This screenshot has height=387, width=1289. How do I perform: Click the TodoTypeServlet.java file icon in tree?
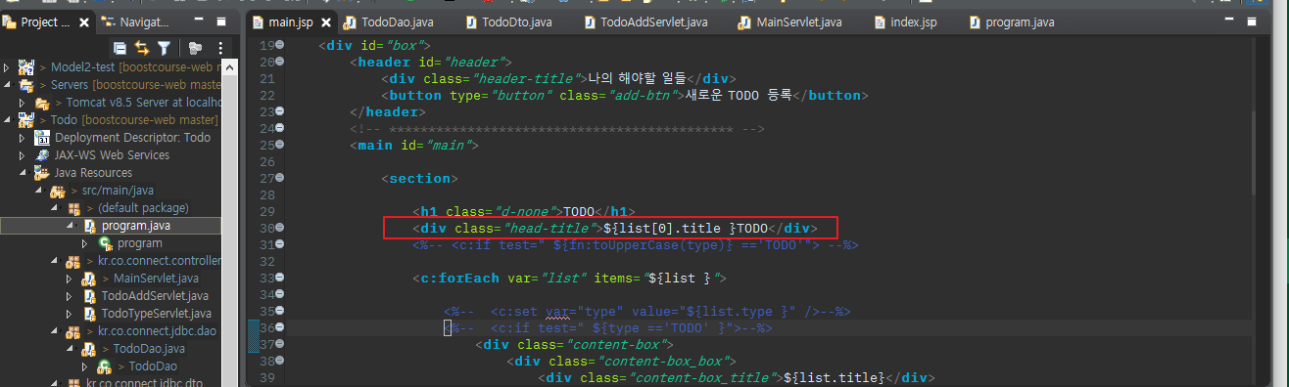tap(89, 314)
